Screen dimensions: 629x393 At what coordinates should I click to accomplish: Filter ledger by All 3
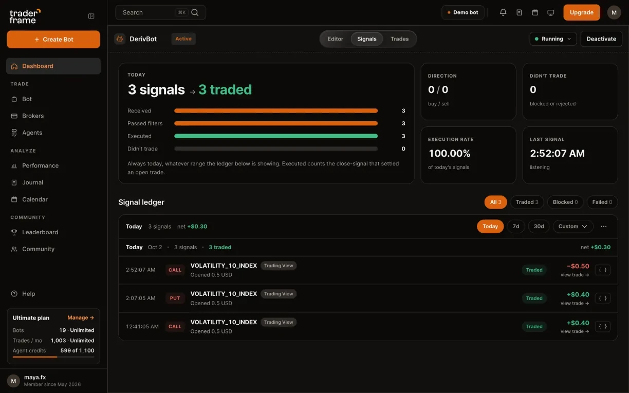(495, 202)
